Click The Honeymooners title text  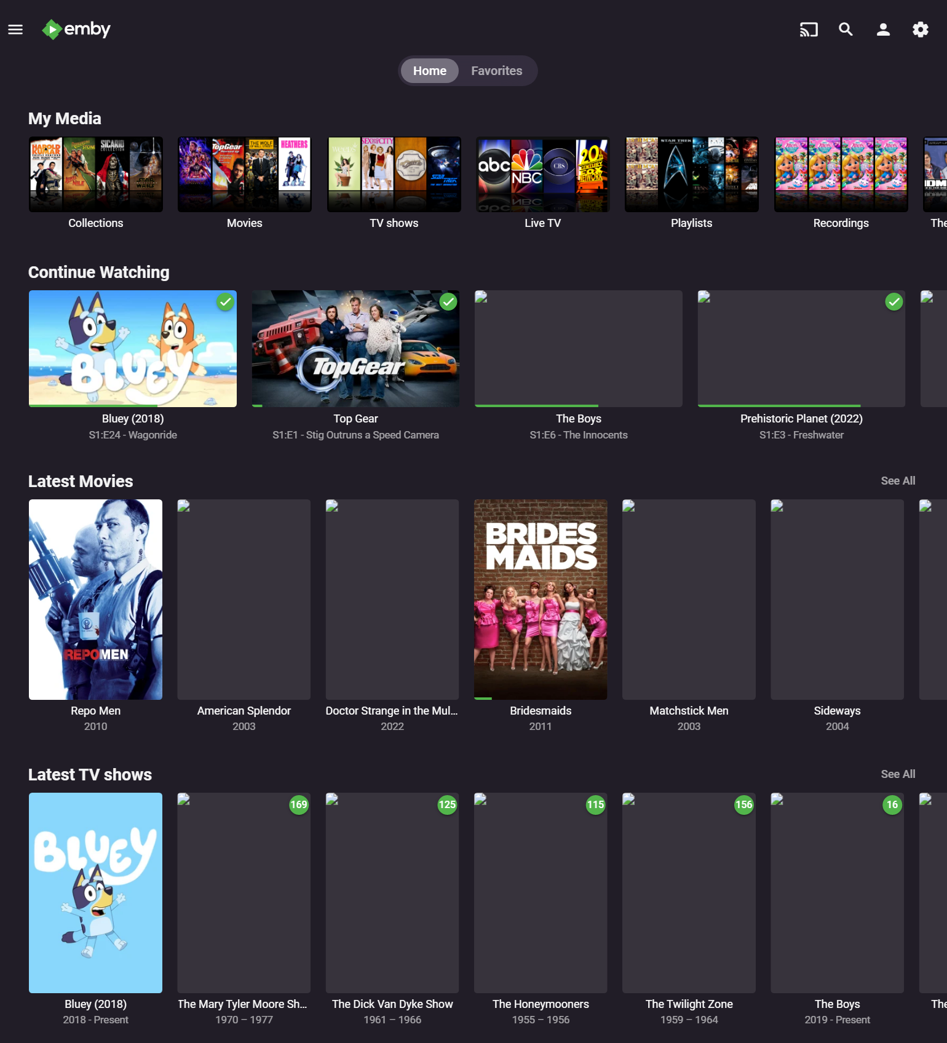pos(541,1004)
